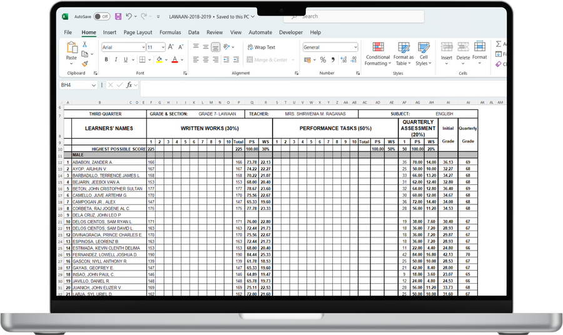Increase indent

[236, 59]
